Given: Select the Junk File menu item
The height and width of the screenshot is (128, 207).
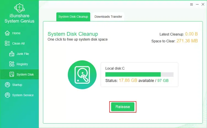Looking at the screenshot, I should tap(19, 54).
